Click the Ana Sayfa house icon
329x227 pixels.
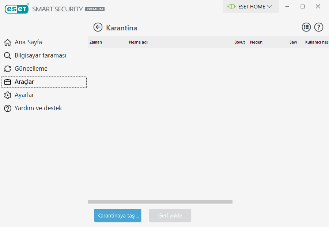(x=7, y=42)
